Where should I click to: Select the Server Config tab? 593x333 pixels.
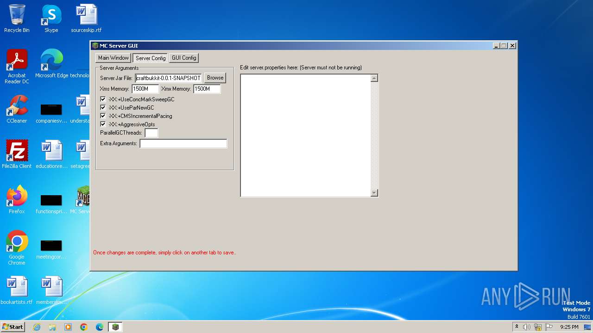point(151,58)
